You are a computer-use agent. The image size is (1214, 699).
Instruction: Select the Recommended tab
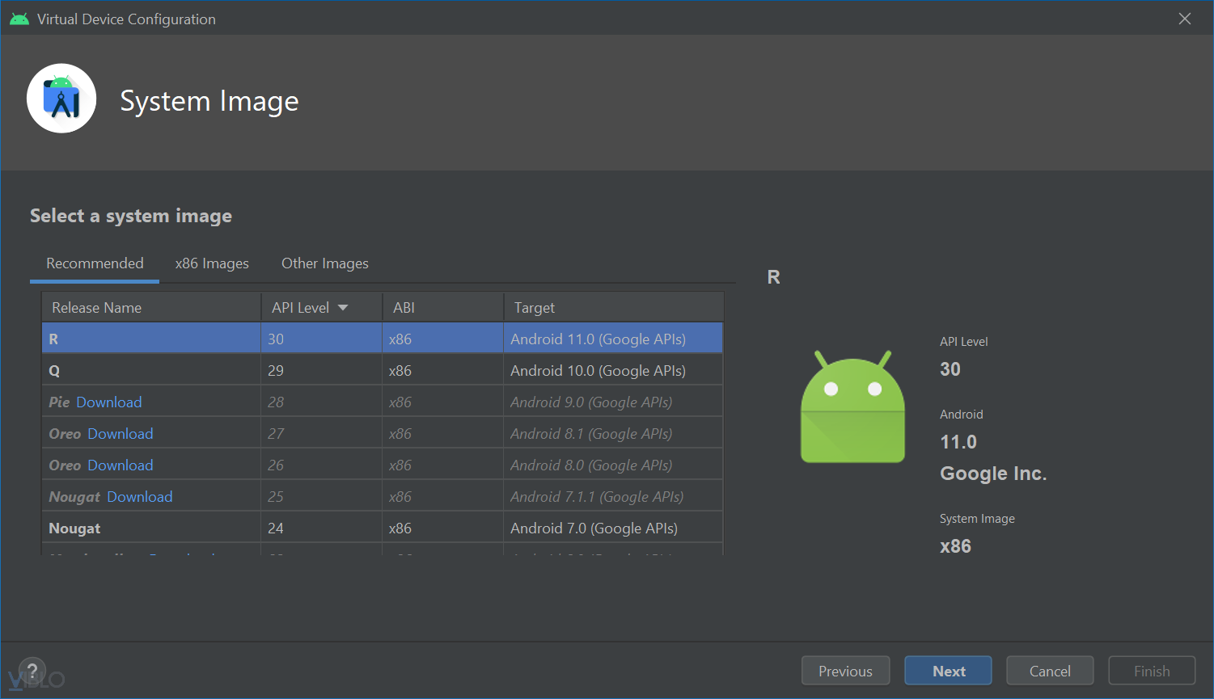95,263
